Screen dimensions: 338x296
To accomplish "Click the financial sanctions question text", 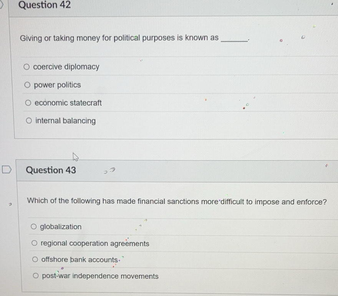I will pos(177,201).
